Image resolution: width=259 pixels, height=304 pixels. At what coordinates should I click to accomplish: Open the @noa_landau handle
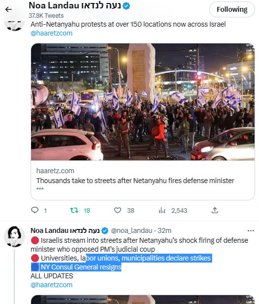click(x=131, y=230)
